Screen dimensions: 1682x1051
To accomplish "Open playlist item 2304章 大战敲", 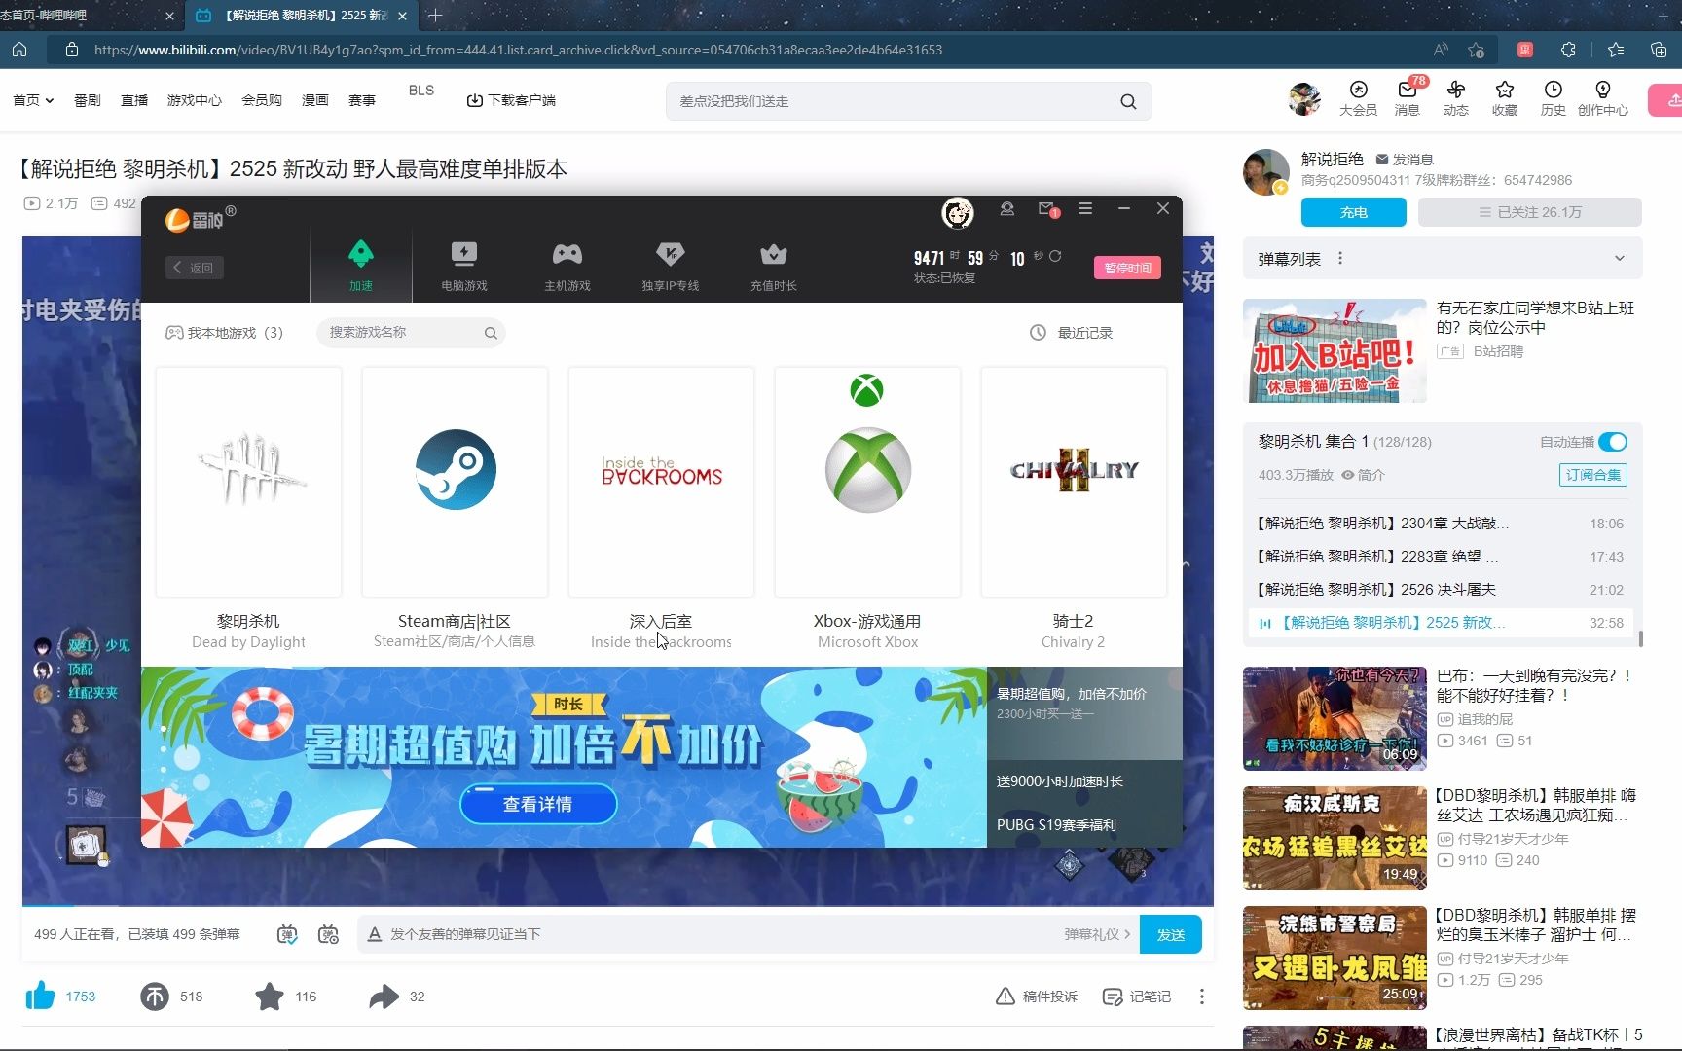I will coord(1441,524).
